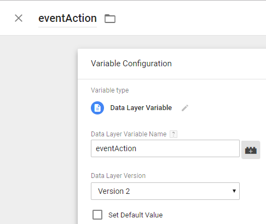Open the folder icon next to eventAction
Viewport: 266px width, 224px height.
110,19
